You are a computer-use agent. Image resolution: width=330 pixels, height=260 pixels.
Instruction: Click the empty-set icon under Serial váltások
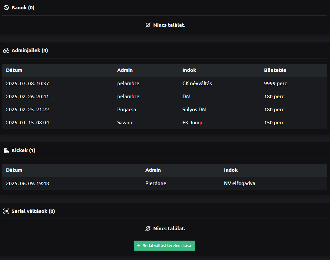click(148, 229)
